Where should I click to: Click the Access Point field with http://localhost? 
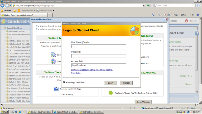point(98,65)
